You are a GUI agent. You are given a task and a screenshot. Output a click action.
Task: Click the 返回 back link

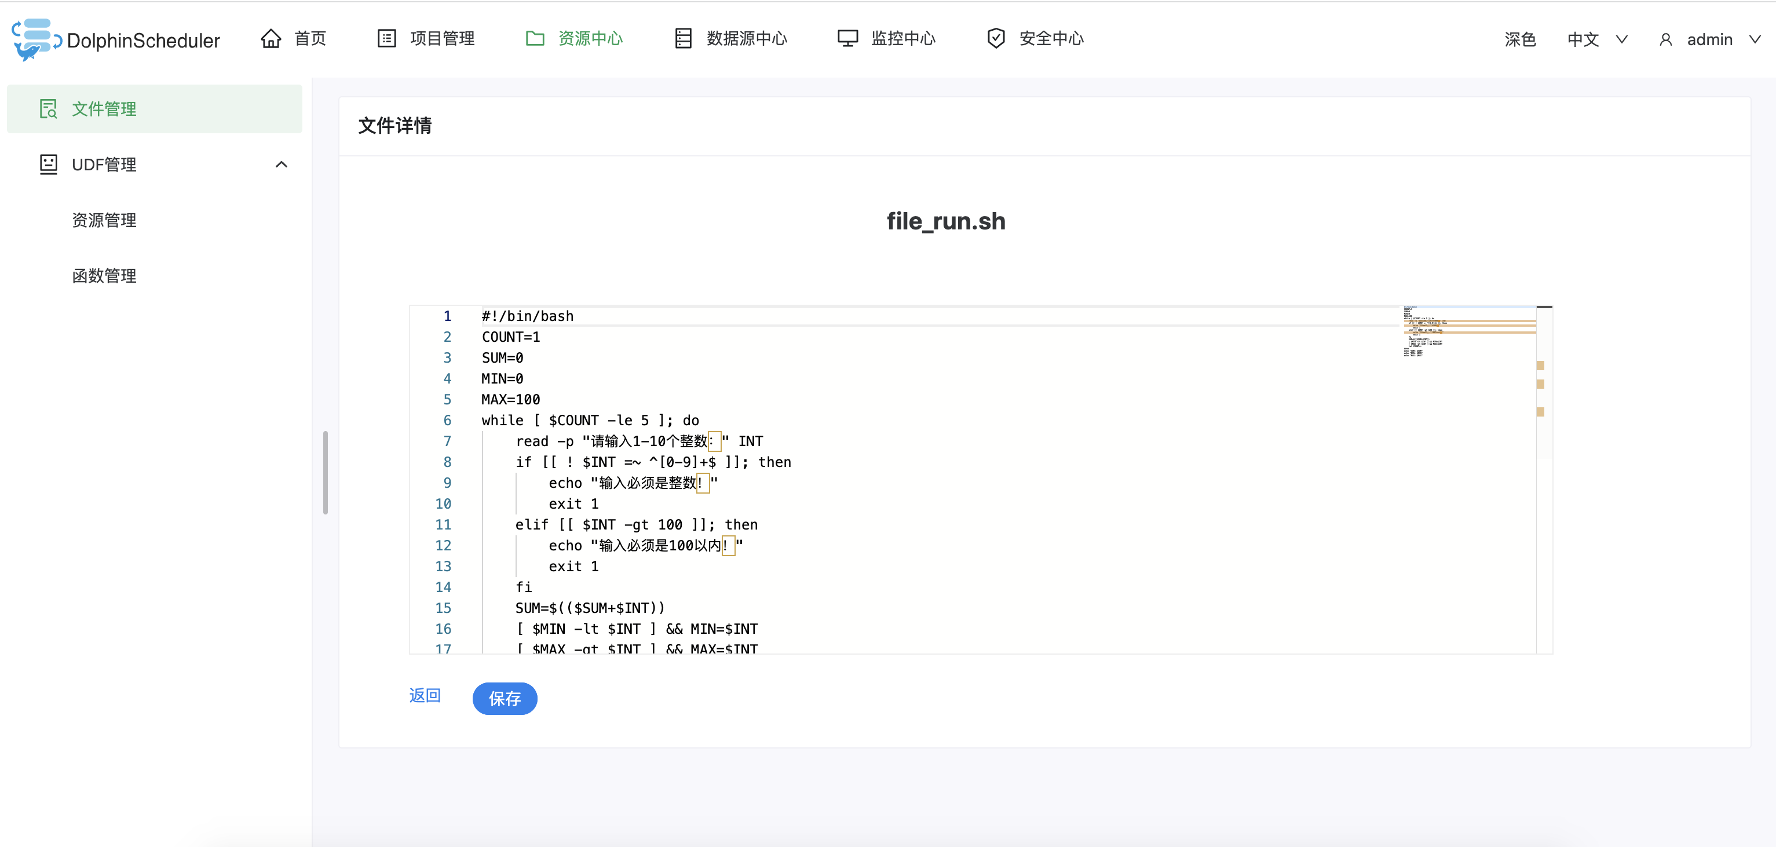tap(425, 695)
